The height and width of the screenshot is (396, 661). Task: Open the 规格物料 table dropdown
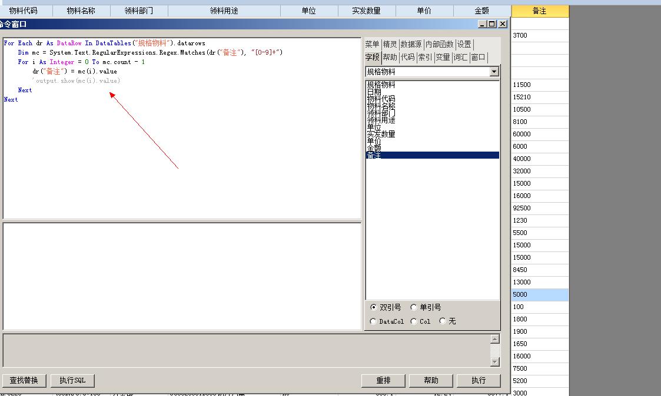(x=494, y=72)
